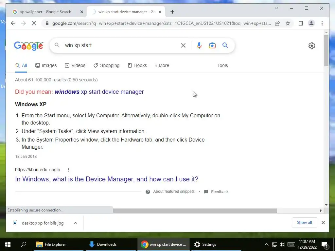Switch to Images results
This screenshot has height=251, width=335.
click(46, 65)
